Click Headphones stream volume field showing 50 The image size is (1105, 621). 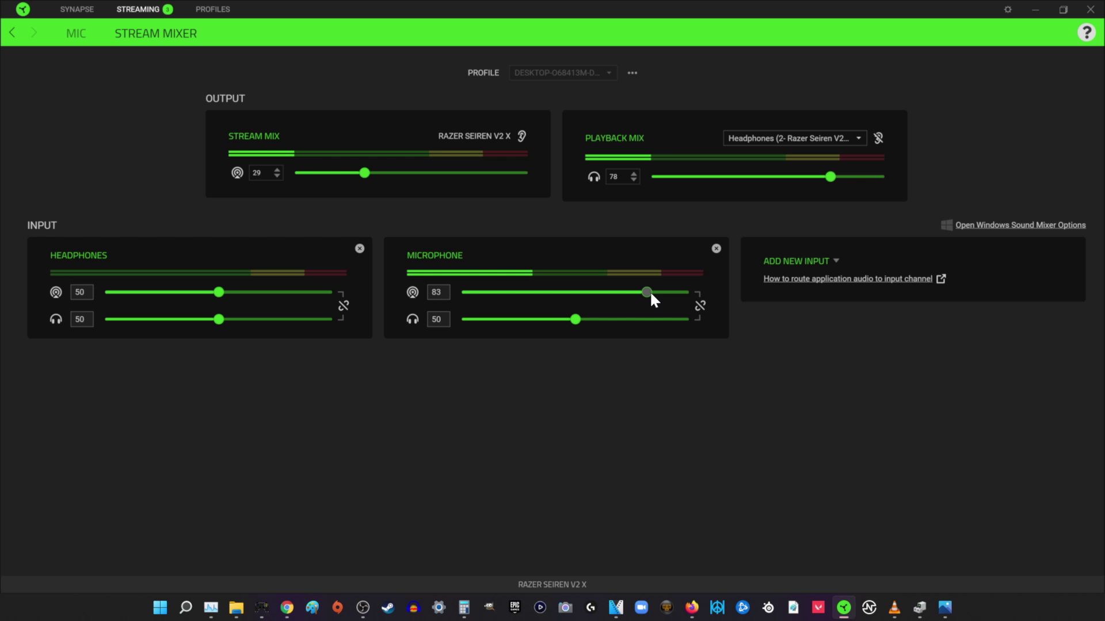pos(81,292)
